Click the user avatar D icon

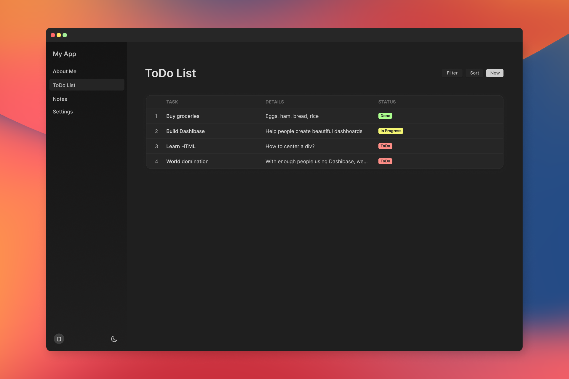point(59,339)
